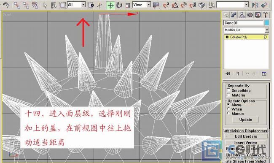Switch to the Utilities hammer tab

266,15
